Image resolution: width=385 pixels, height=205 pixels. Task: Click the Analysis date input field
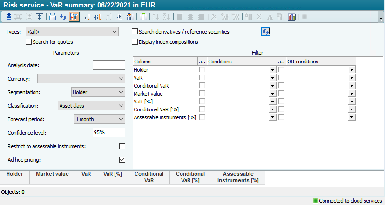[x=108, y=65]
